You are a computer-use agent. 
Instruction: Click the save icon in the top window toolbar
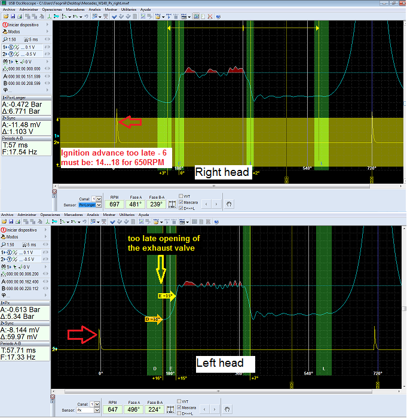13,17
